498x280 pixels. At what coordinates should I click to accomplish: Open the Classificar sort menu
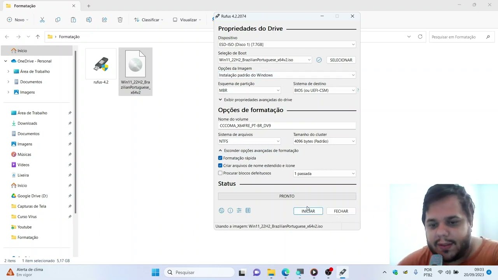(149, 20)
